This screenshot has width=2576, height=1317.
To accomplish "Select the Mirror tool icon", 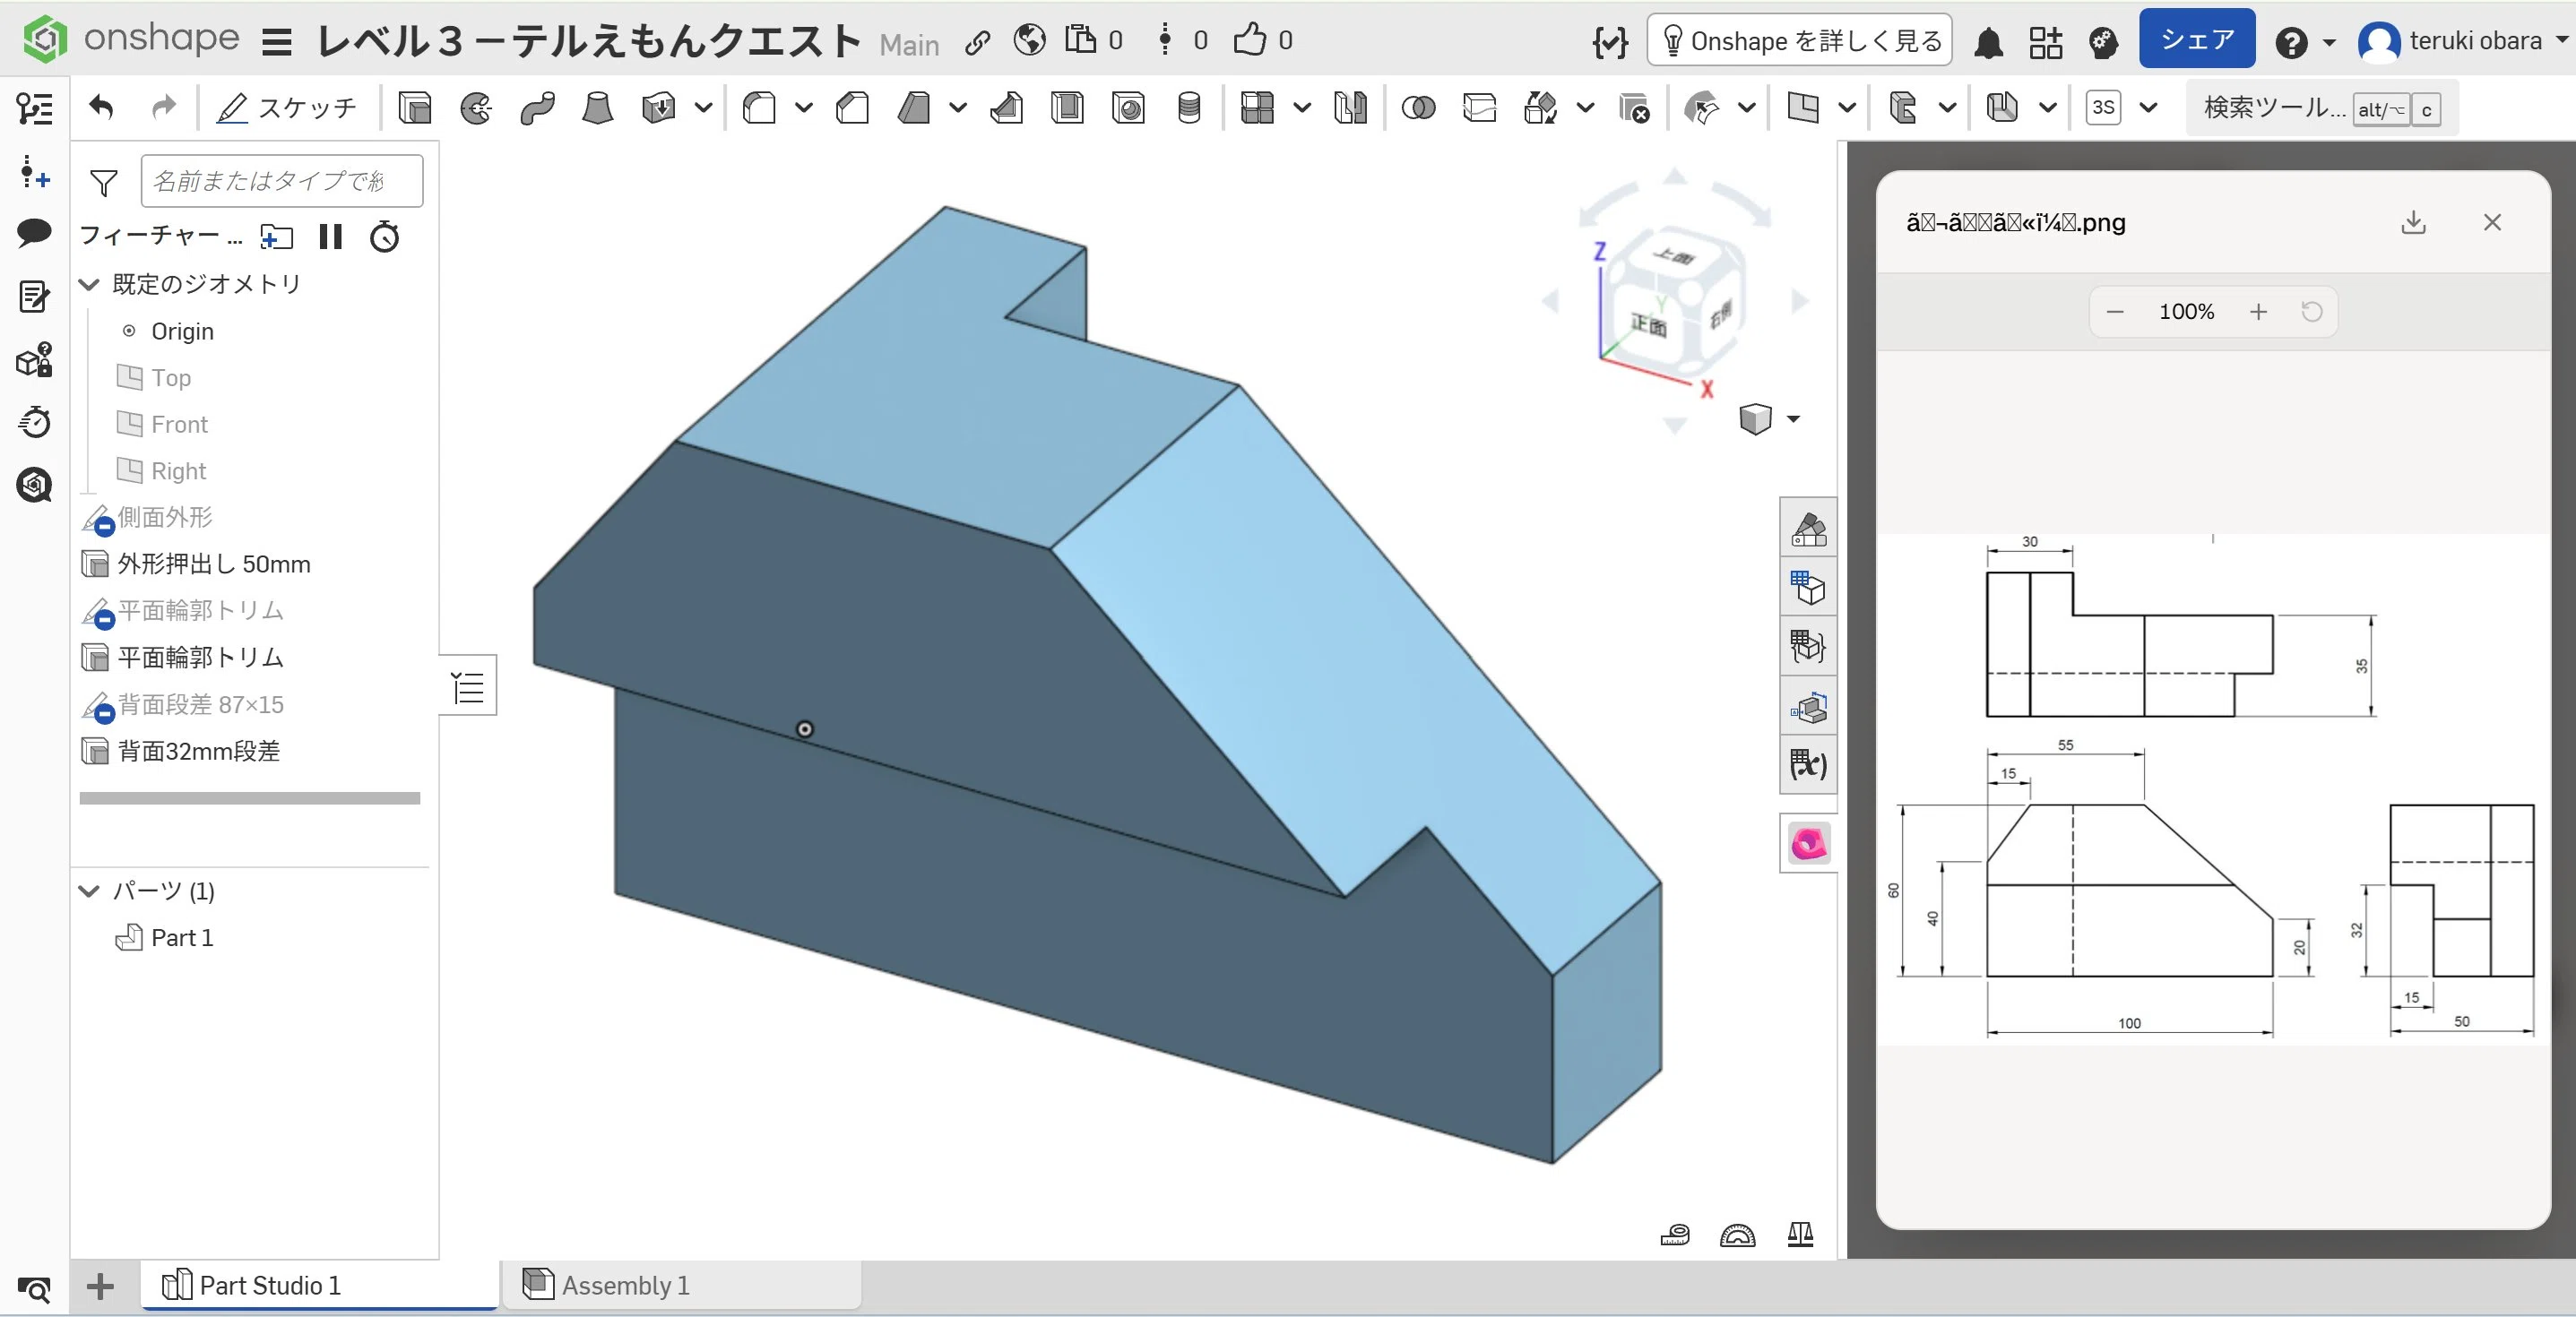I will tap(1350, 107).
